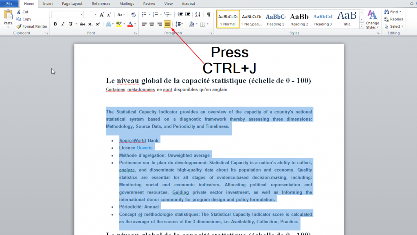Click the Paste clipboard icon
This screenshot has height=235, width=417.
point(8,15)
